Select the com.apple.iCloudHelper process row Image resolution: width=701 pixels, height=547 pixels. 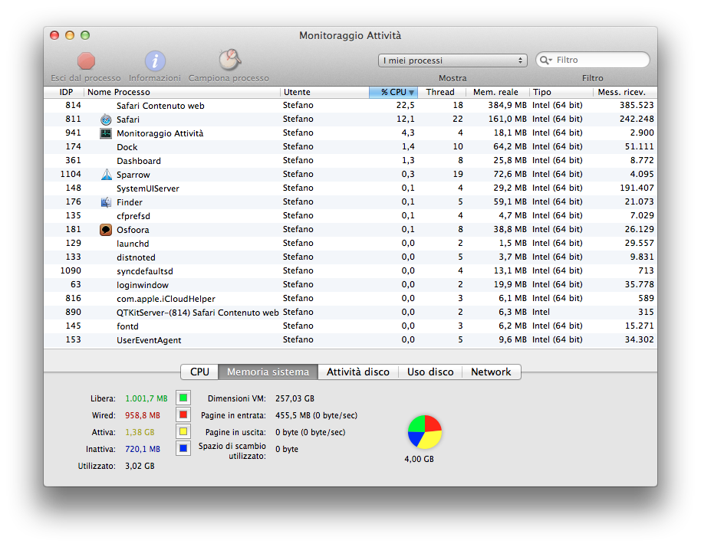(350, 298)
